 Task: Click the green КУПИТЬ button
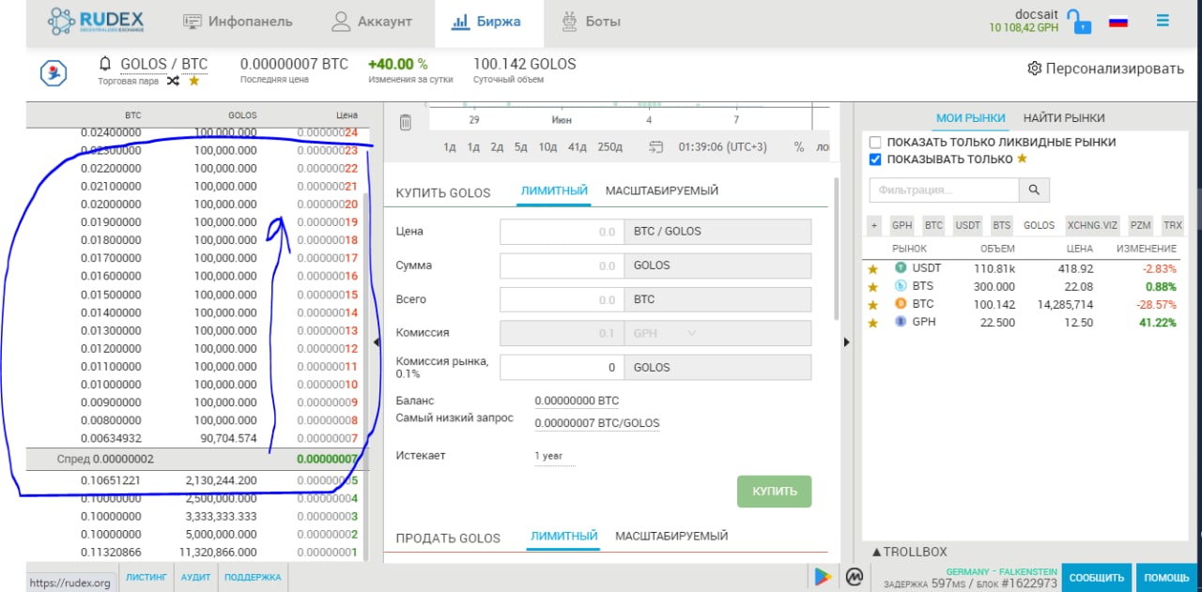(775, 492)
